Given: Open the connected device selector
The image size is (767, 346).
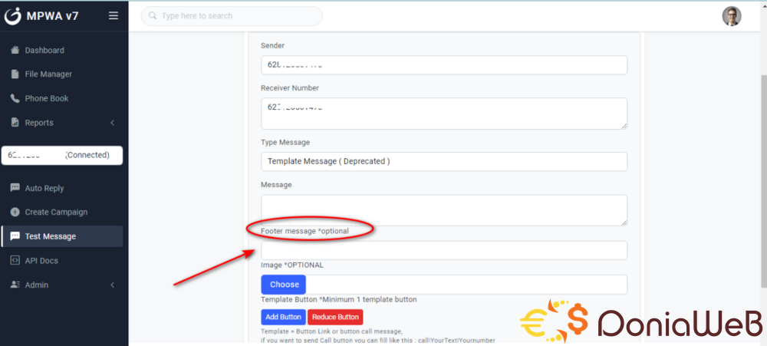Looking at the screenshot, I should coord(62,155).
